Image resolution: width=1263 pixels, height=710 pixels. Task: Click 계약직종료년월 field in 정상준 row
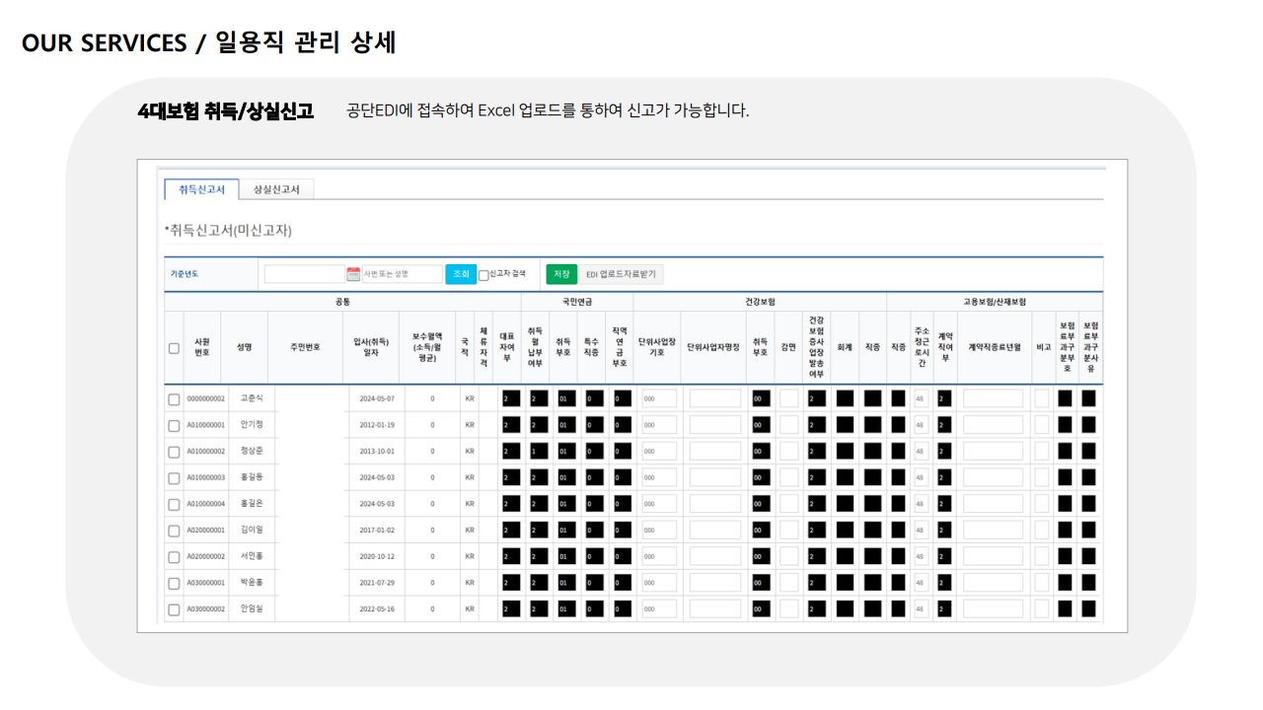pos(994,452)
